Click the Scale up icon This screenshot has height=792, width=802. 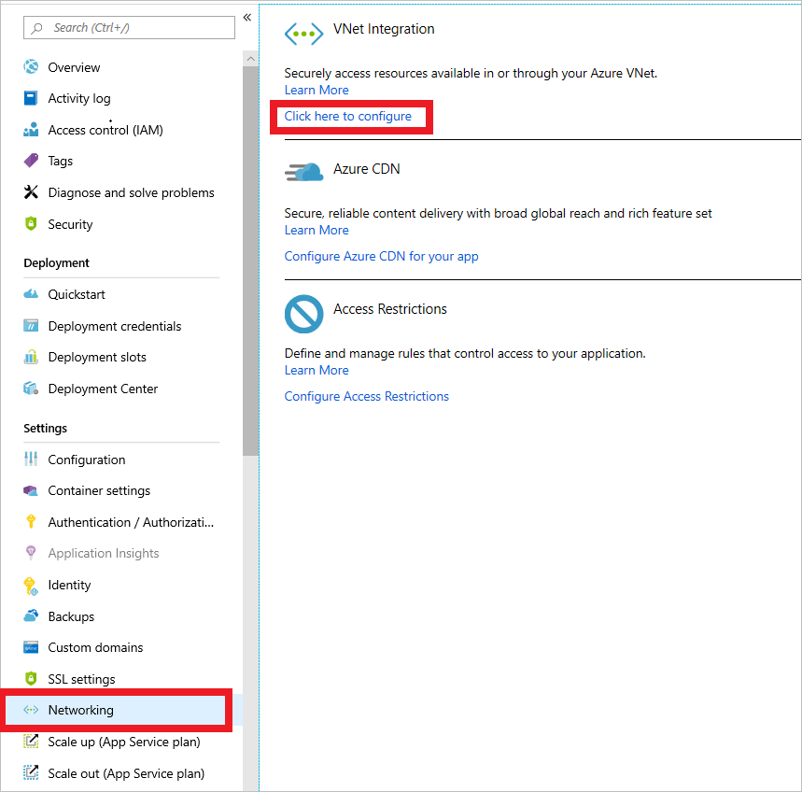31,742
